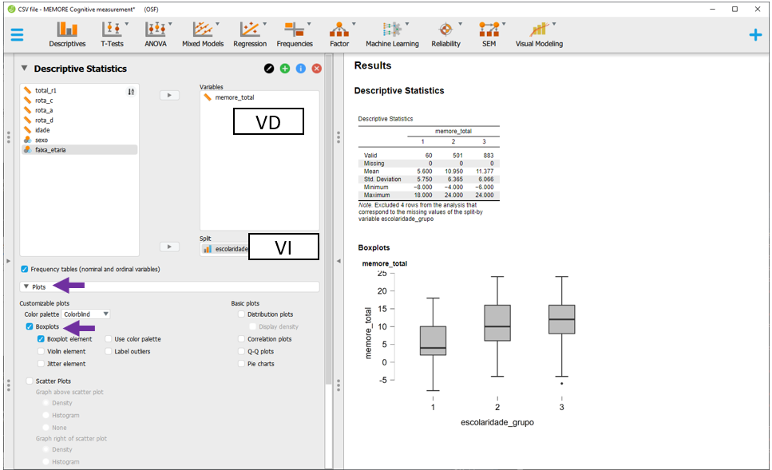Click the blue info icon for Descriptive Statistics
The image size is (772, 470).
tap(301, 69)
